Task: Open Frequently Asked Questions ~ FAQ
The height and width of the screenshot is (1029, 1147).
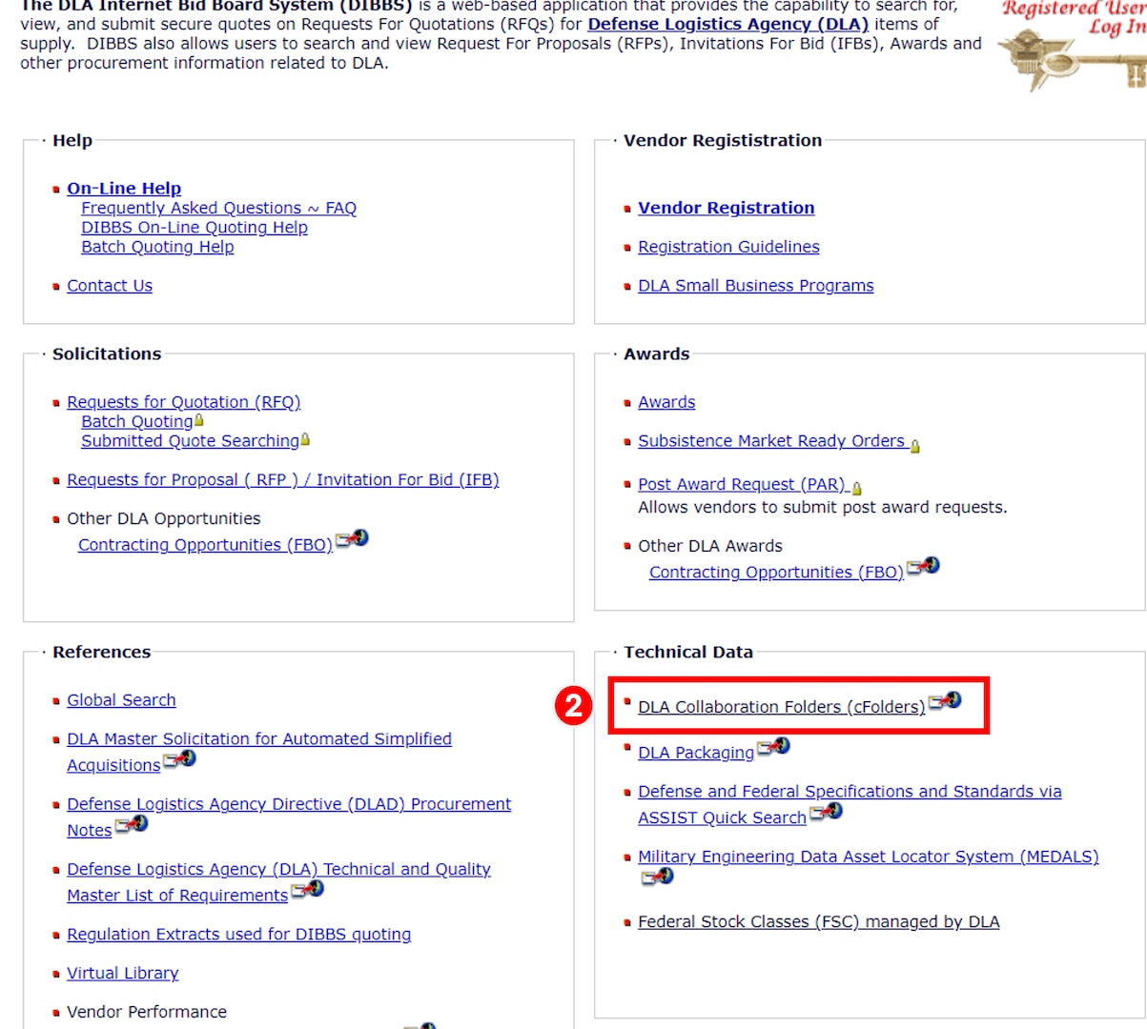Action: click(219, 208)
